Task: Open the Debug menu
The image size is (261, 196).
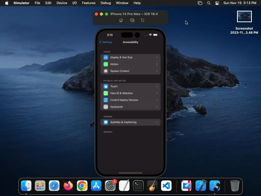Action: [106, 3]
